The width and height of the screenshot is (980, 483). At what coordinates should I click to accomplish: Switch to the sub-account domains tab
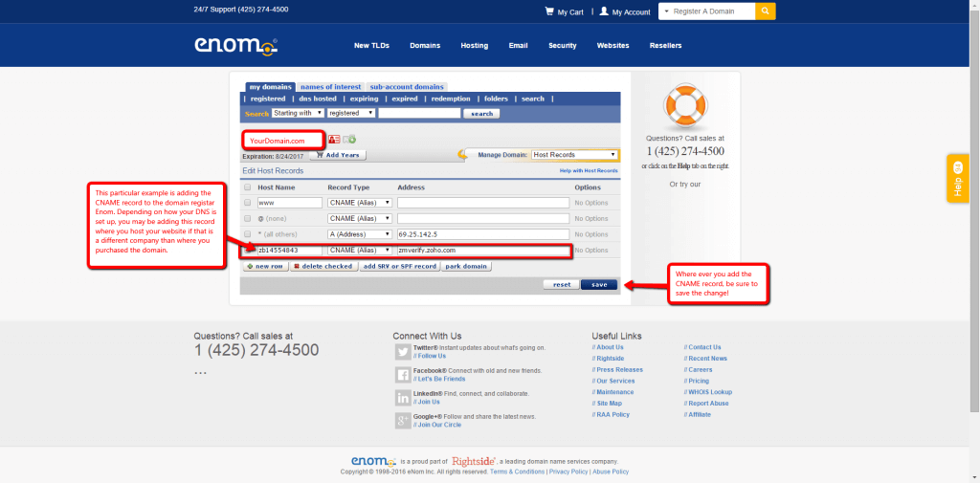[406, 87]
